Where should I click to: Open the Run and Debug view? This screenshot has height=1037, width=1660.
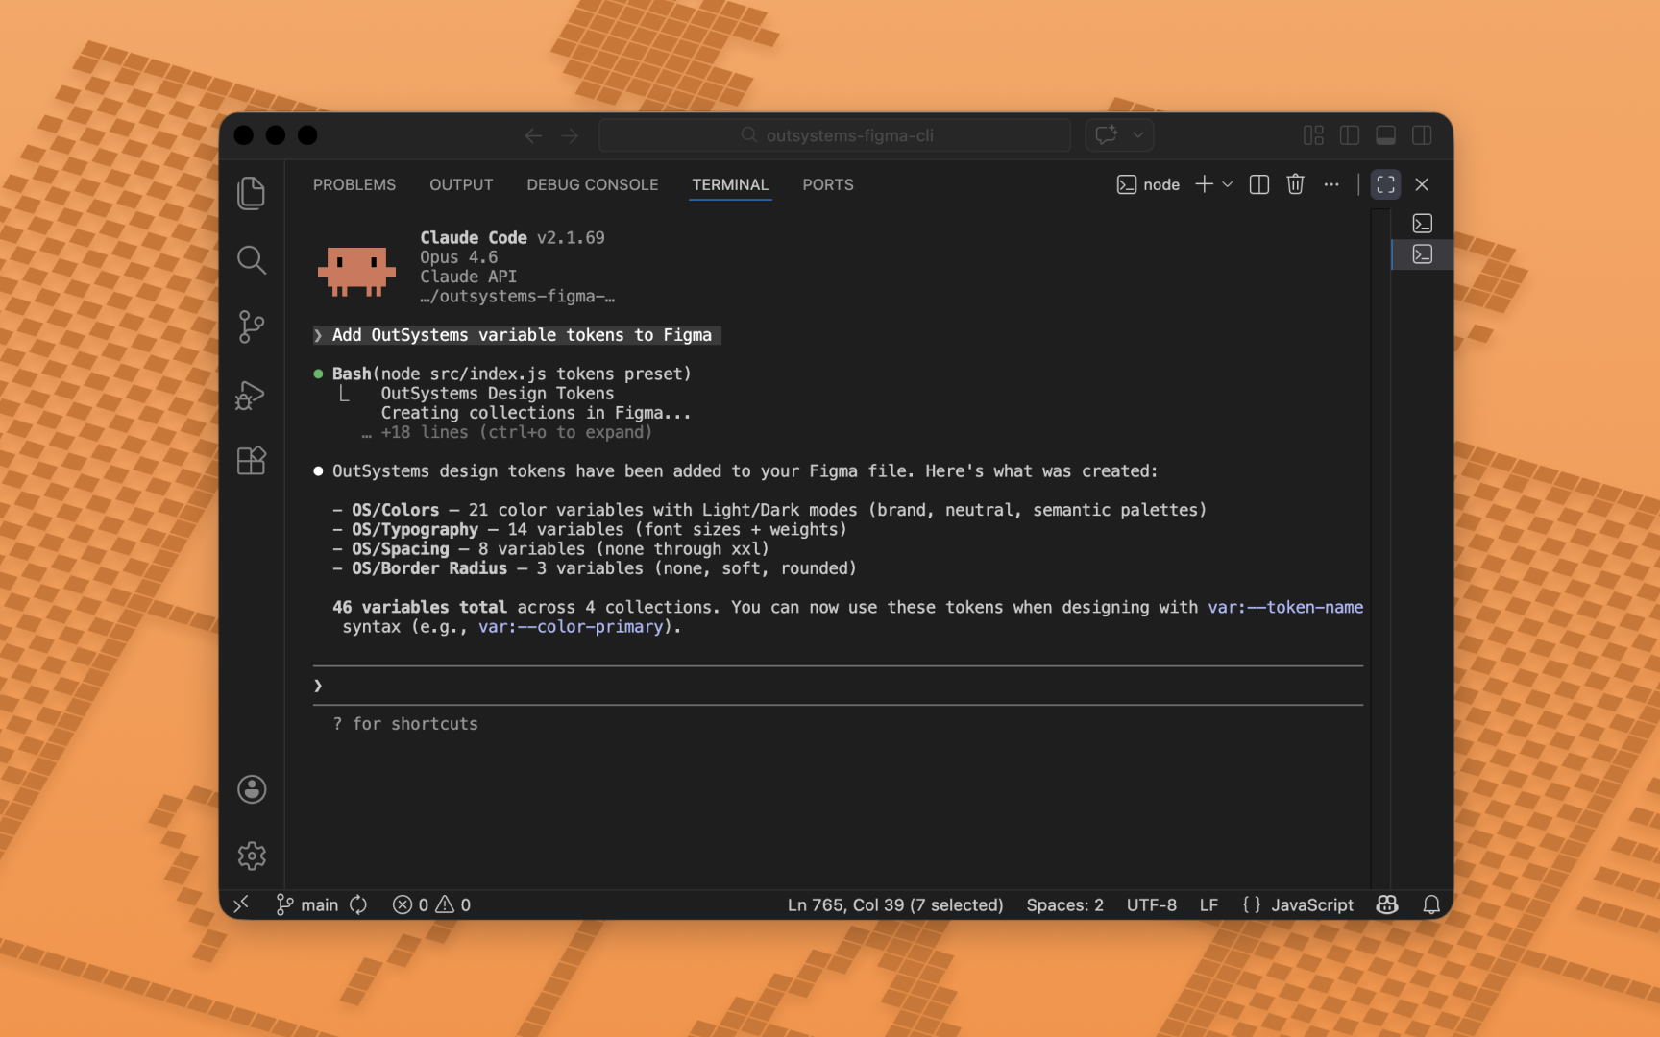click(252, 395)
